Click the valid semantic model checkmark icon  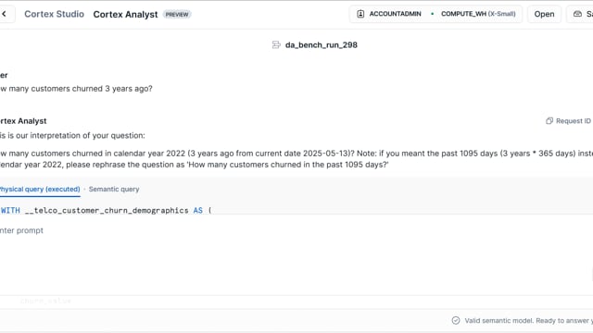(456, 321)
